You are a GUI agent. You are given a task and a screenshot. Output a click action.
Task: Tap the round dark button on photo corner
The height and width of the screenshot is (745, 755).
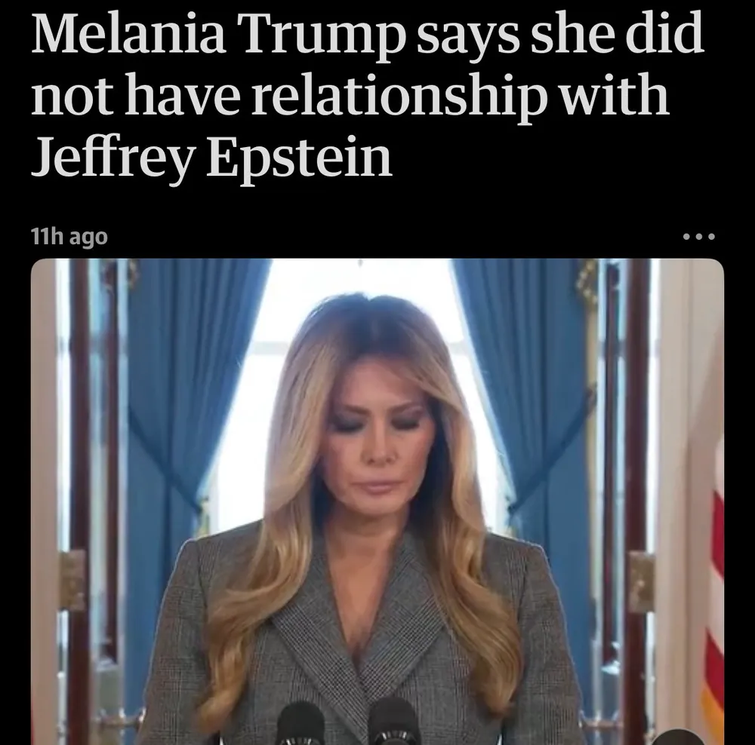tap(677, 737)
